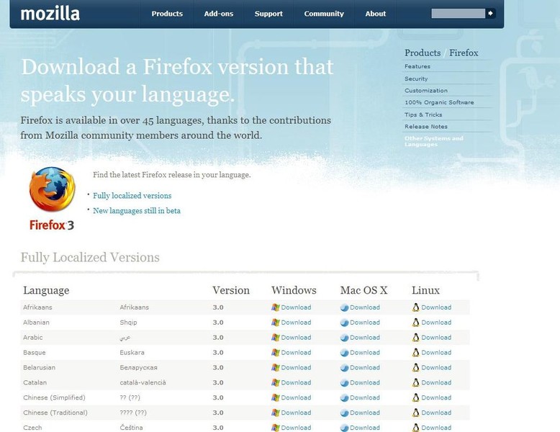
Task: Click the Mac icon for Chinese (Traditional)
Action: (x=344, y=413)
